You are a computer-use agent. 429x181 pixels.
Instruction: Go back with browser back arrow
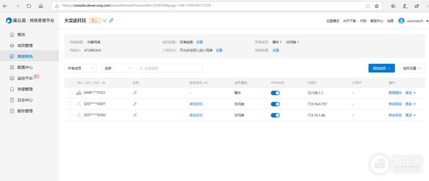[x=5, y=6]
